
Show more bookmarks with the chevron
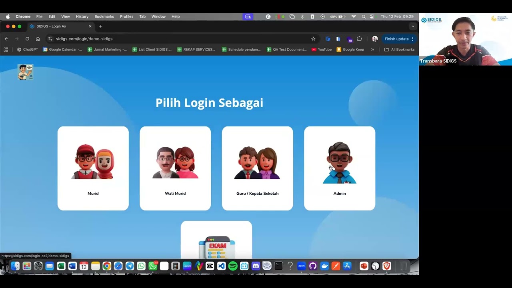(372, 50)
